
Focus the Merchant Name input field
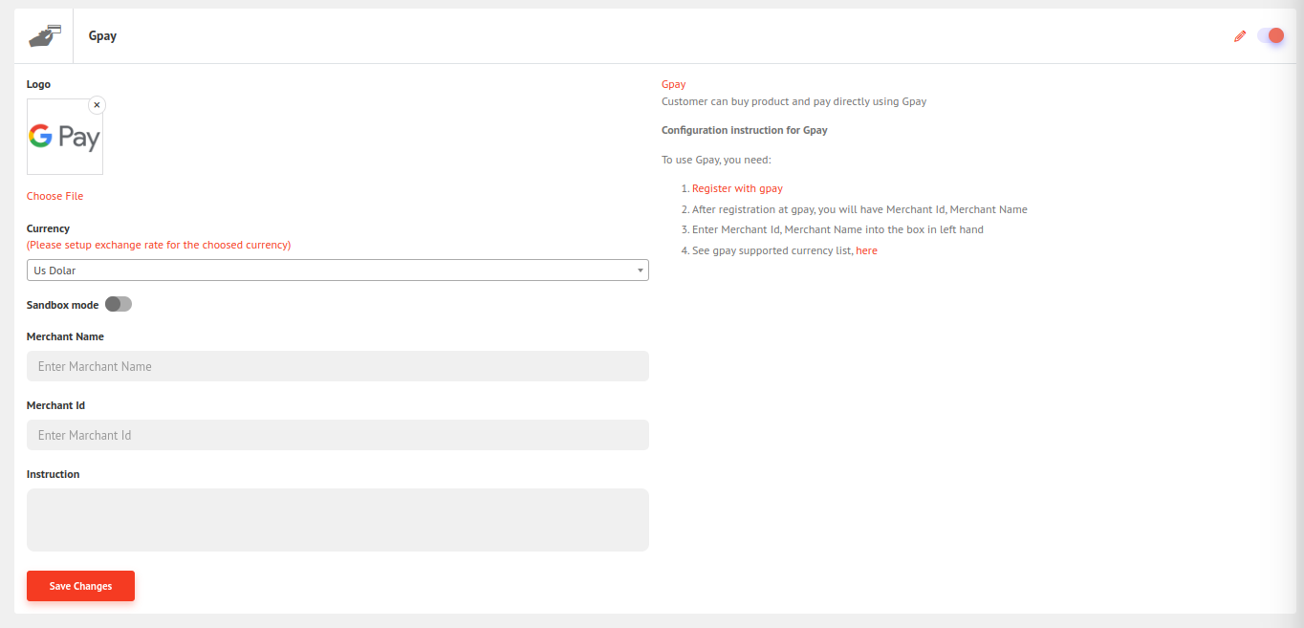337,366
